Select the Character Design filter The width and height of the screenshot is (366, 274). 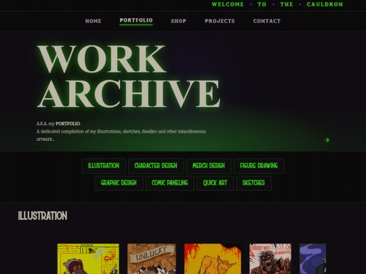[x=156, y=166]
